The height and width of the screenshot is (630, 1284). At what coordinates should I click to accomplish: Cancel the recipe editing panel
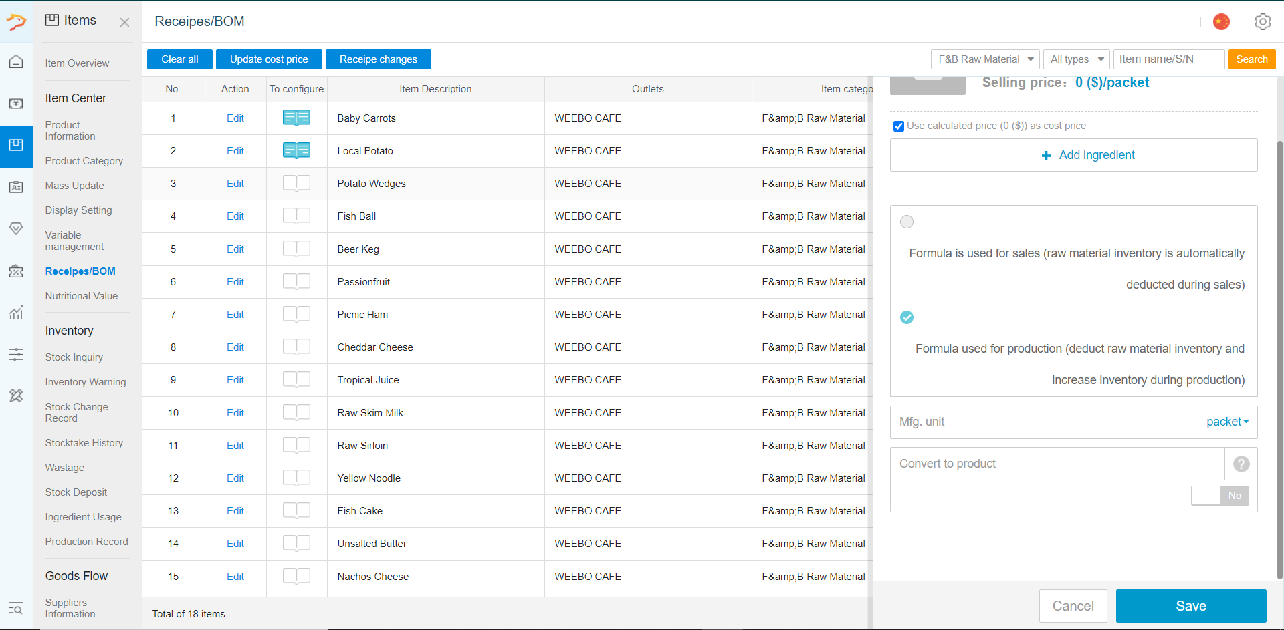tap(1073, 606)
